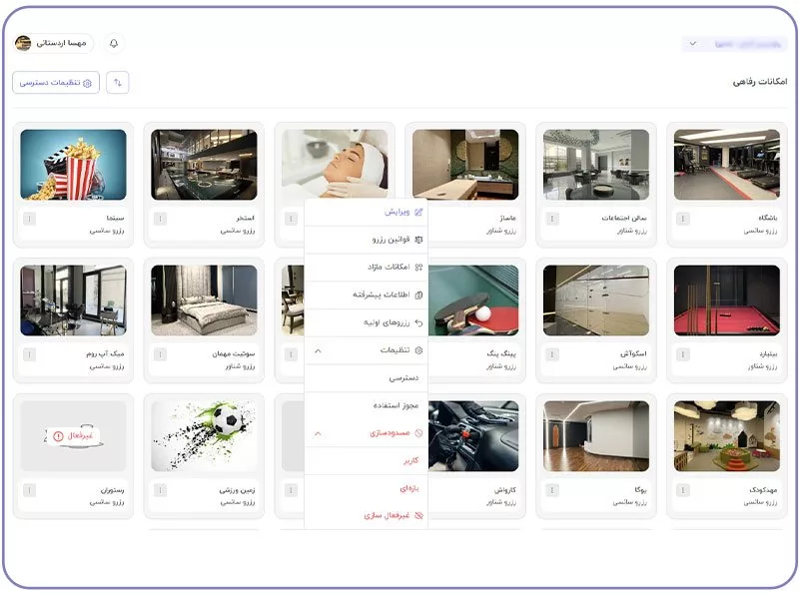The image size is (799, 598).
Task: Collapse the تنظیمات submenu chevron
Action: (318, 351)
